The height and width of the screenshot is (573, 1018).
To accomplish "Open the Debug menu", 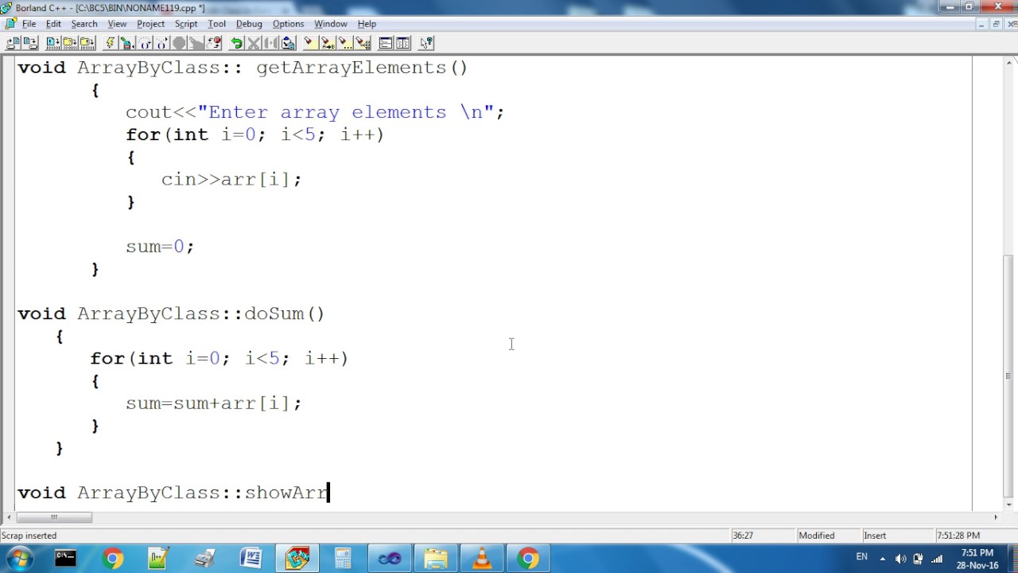I will tap(249, 24).
